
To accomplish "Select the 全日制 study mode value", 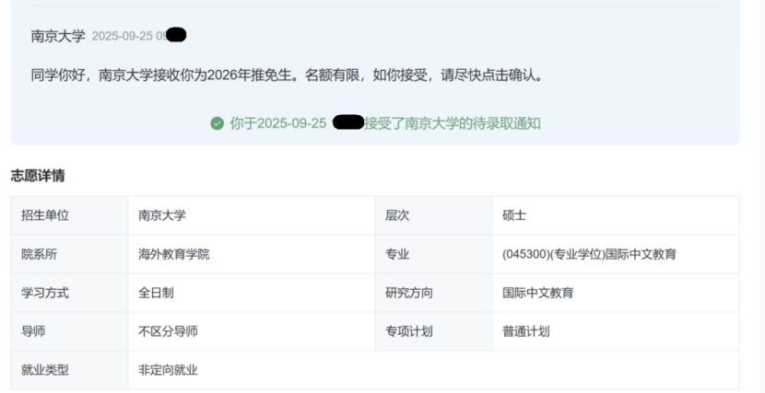I will 156,293.
